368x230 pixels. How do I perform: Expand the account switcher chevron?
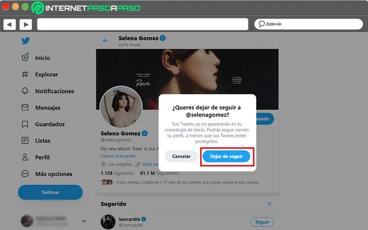click(83, 221)
